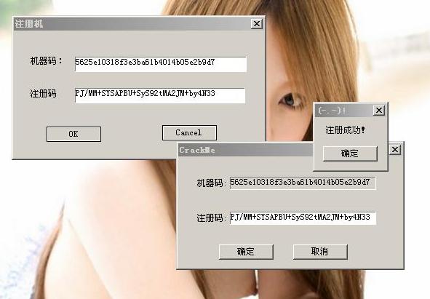Click the CrackMe window title bar
This screenshot has width=430, height=299.
click(245, 150)
